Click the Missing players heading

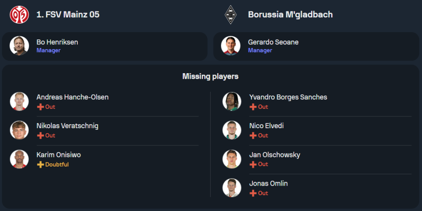210,77
